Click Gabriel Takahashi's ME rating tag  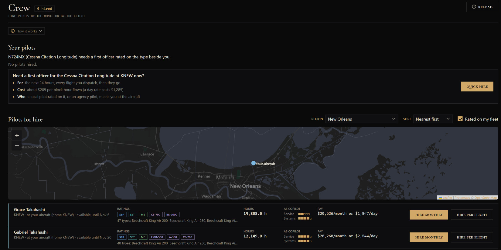[143, 237]
